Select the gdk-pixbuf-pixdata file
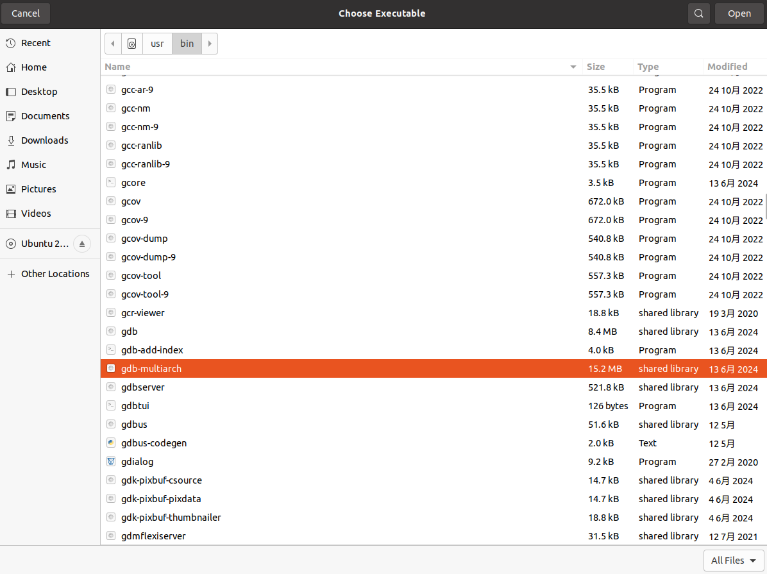Viewport: 767px width, 574px height. [x=434, y=498]
